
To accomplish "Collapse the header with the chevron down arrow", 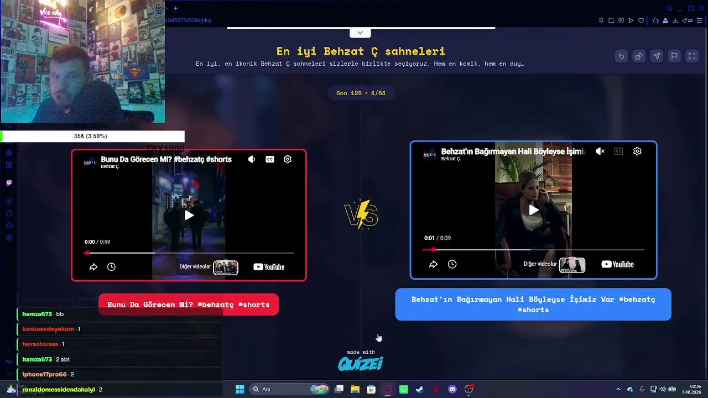I will pos(360,33).
